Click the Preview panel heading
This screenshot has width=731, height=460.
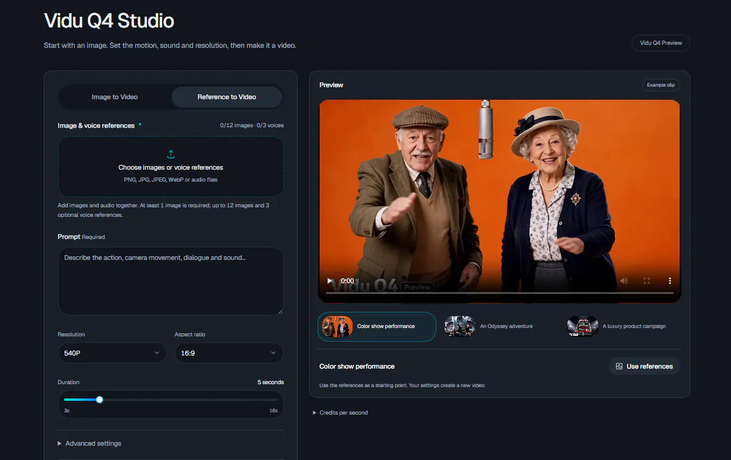pyautogui.click(x=331, y=85)
